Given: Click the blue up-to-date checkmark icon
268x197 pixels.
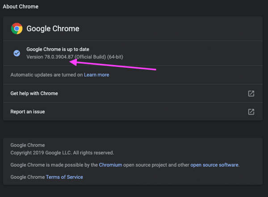Looking at the screenshot, I should point(17,53).
